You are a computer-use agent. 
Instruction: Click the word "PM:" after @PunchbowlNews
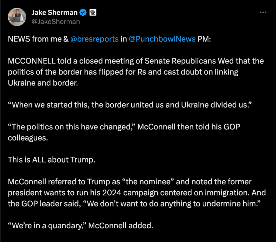click(204, 39)
